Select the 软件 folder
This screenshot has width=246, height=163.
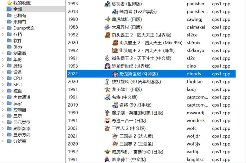[x=15, y=41]
